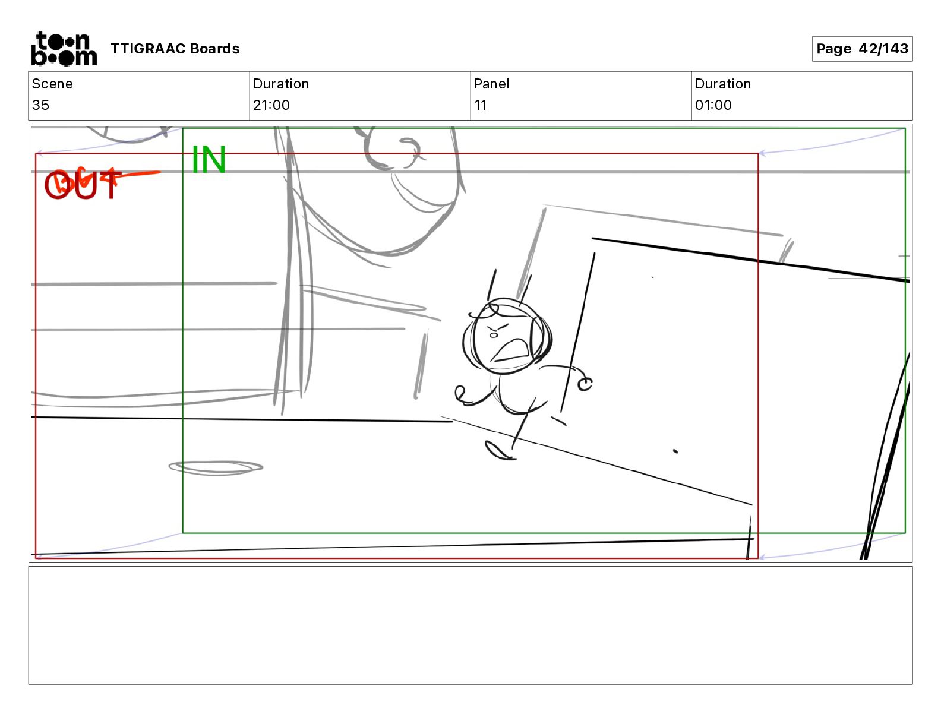
Task: Click the green "IN" camera frame label
Action: pos(209,160)
